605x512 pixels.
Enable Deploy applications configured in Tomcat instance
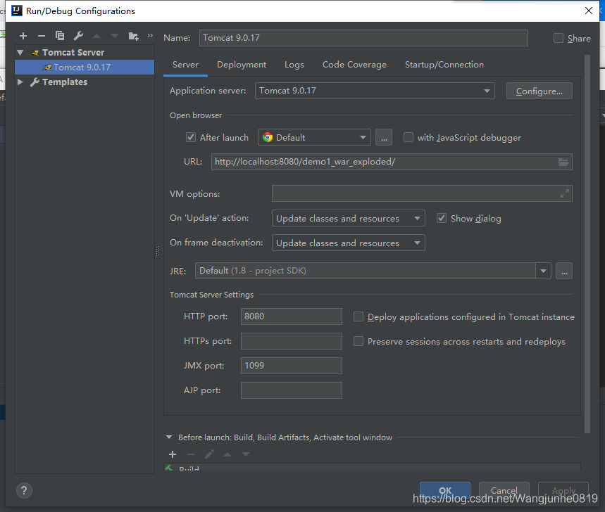(358, 316)
